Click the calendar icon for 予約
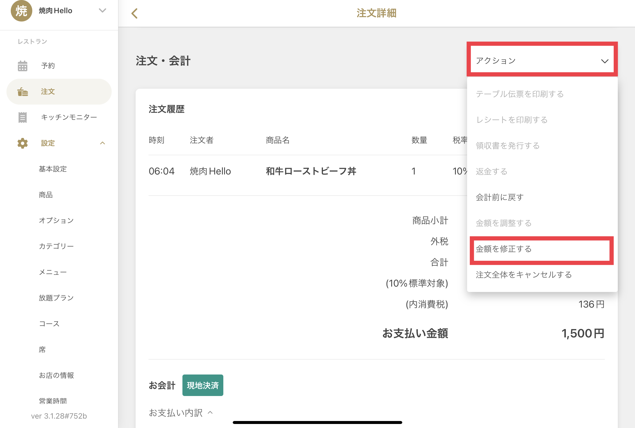 click(x=22, y=66)
